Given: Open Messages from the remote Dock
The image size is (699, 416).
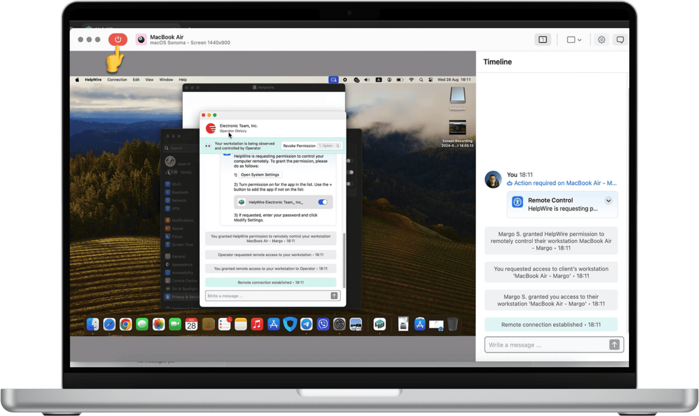Looking at the screenshot, I should coord(142,324).
